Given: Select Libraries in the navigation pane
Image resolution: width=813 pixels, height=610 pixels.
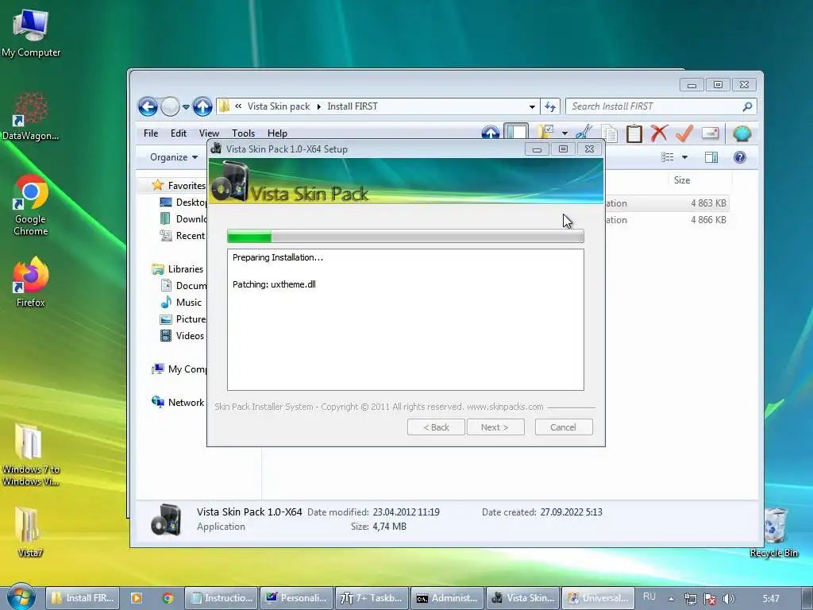Looking at the screenshot, I should [177, 269].
